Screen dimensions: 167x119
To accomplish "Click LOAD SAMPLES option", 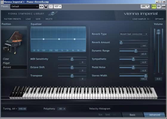I will click(139, 19).
